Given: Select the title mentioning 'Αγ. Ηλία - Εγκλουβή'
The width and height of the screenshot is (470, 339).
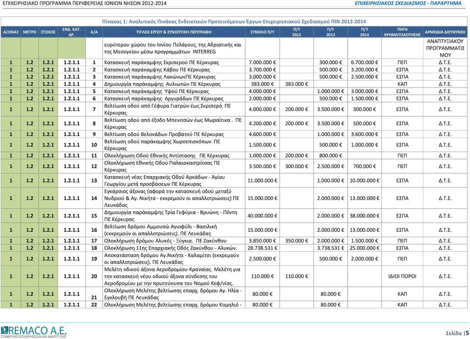Looking at the screenshot, I should click(x=173, y=294).
